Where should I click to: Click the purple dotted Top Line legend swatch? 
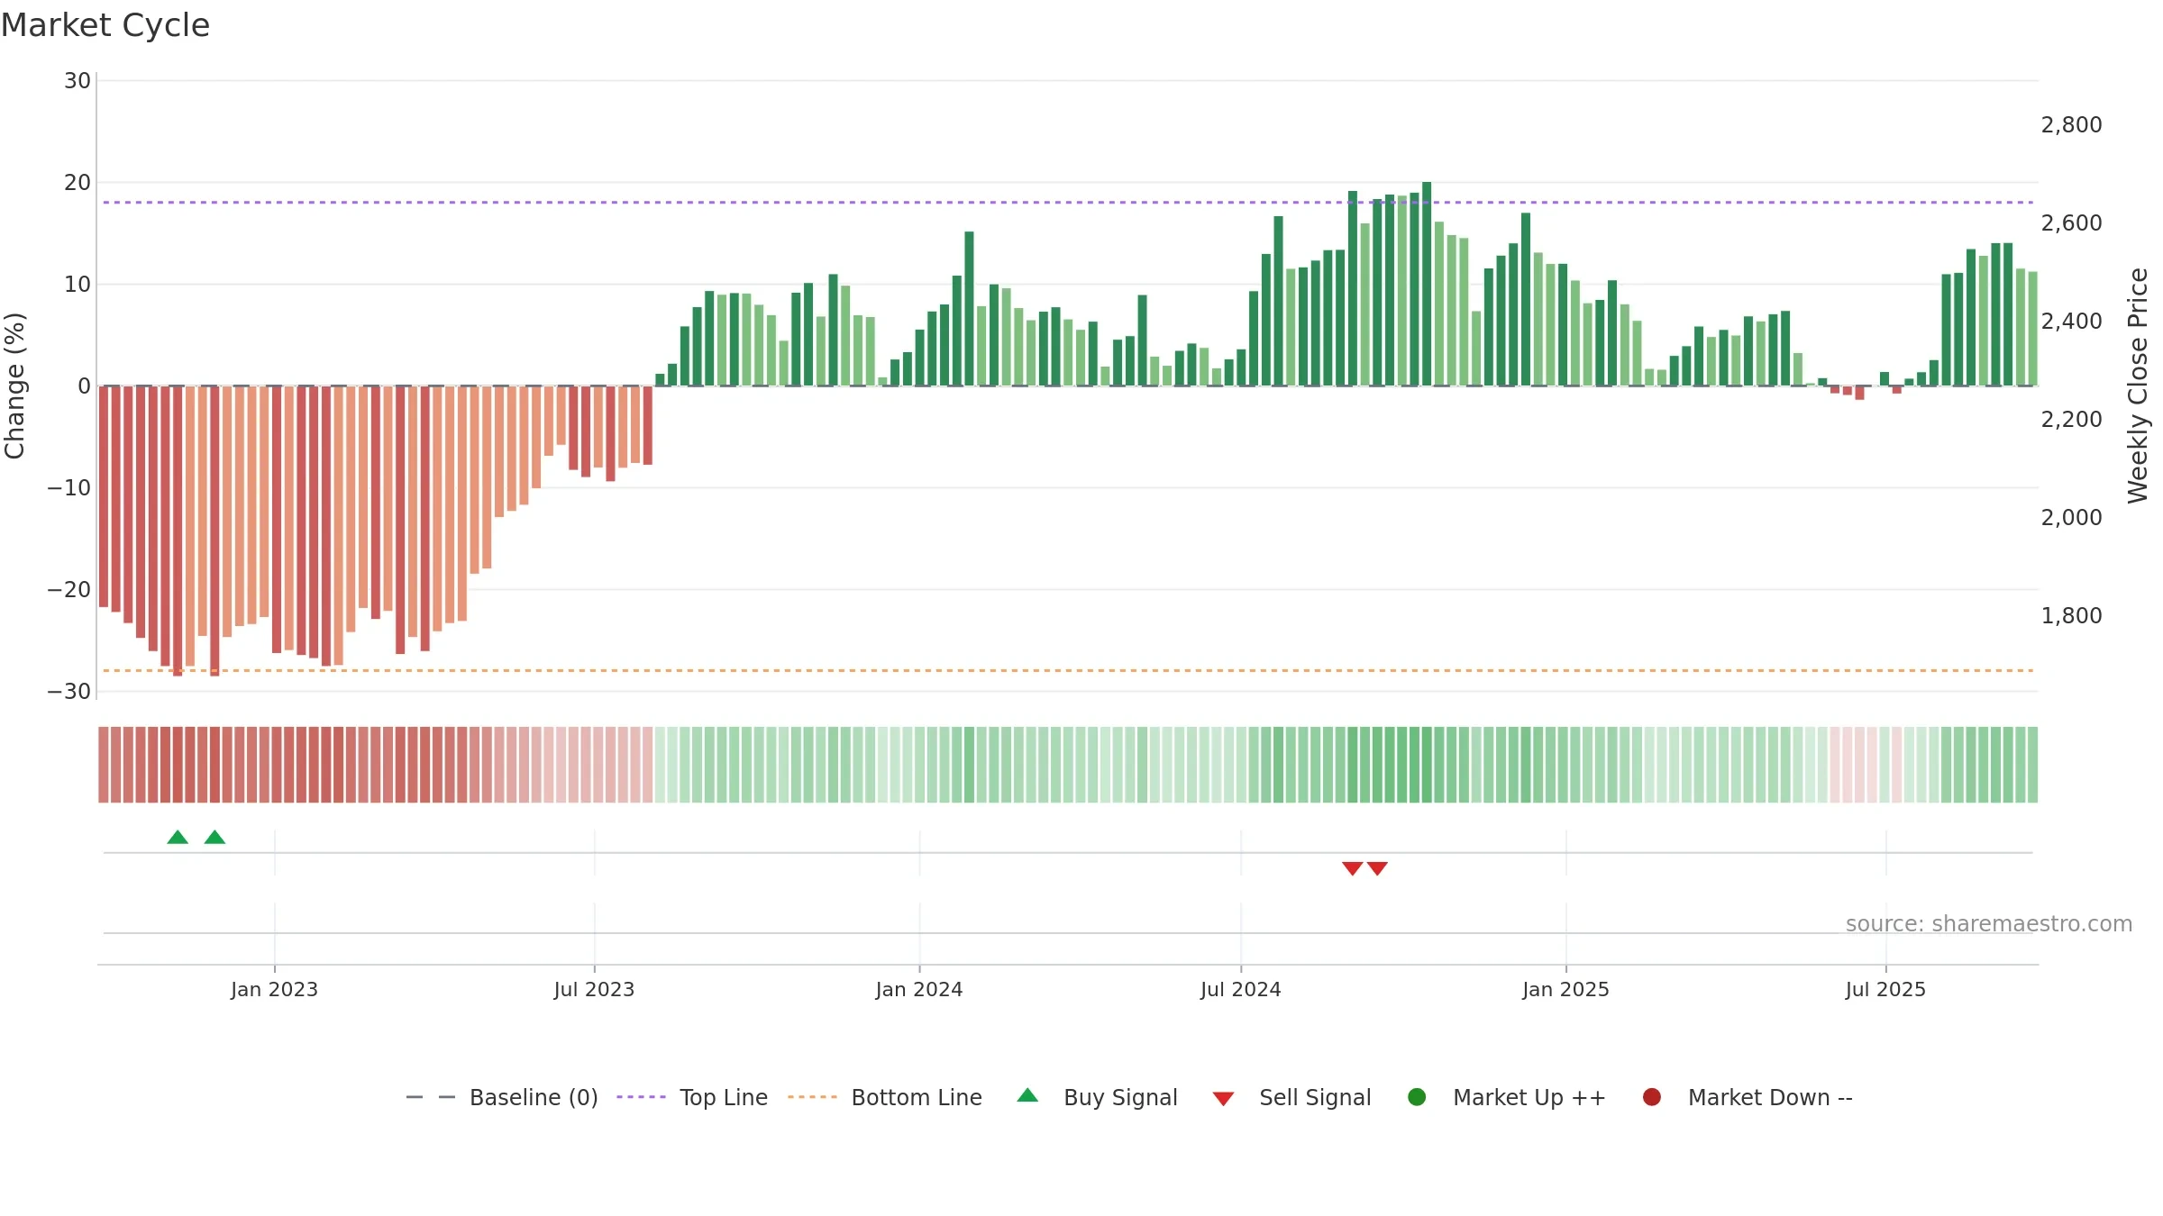pos(641,1097)
